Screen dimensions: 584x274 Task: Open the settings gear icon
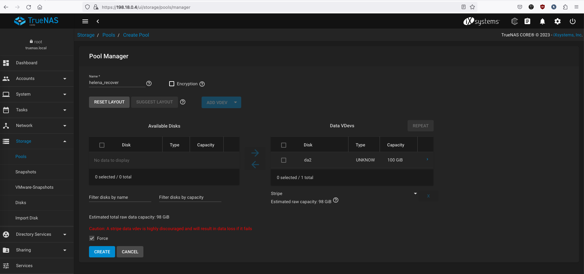(558, 21)
